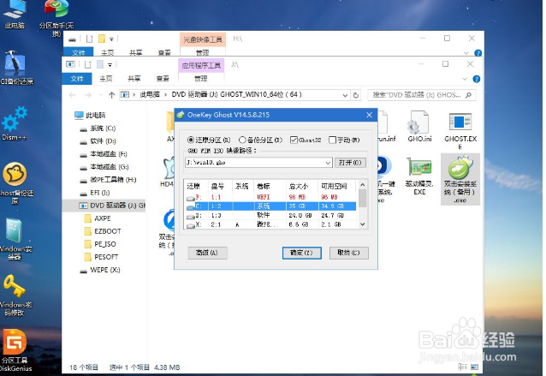Open the 主页 tab in J:\ window
The width and height of the screenshot is (546, 376).
coord(106,79)
